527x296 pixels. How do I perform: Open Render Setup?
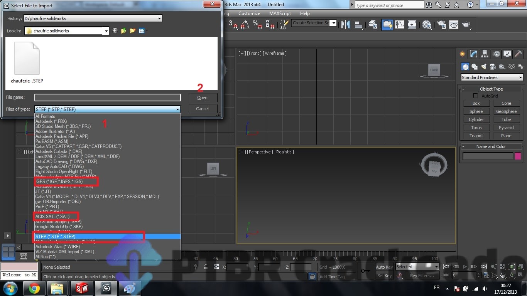pyautogui.click(x=441, y=24)
